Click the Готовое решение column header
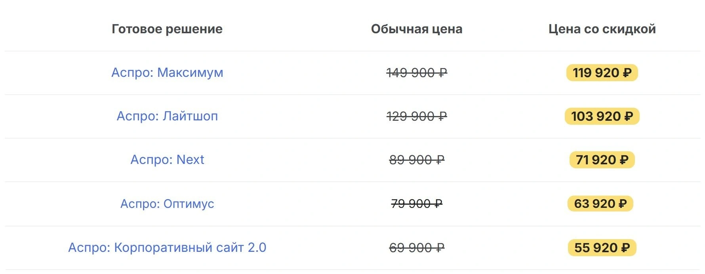The width and height of the screenshot is (705, 274). coord(167,29)
